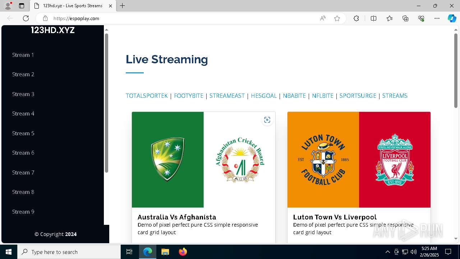Viewport: 460px width, 259px height.
Task: Open the Australia vs Afghanistan card image
Action: 203,160
